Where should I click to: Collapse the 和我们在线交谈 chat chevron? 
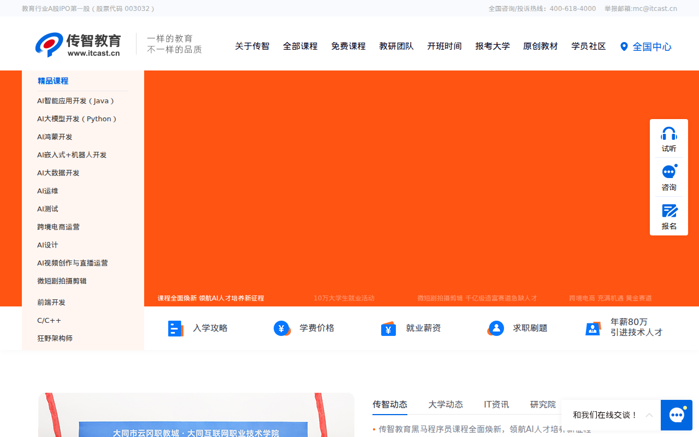[649, 415]
